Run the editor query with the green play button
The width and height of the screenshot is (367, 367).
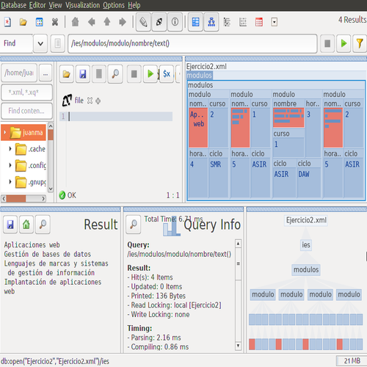click(x=150, y=74)
